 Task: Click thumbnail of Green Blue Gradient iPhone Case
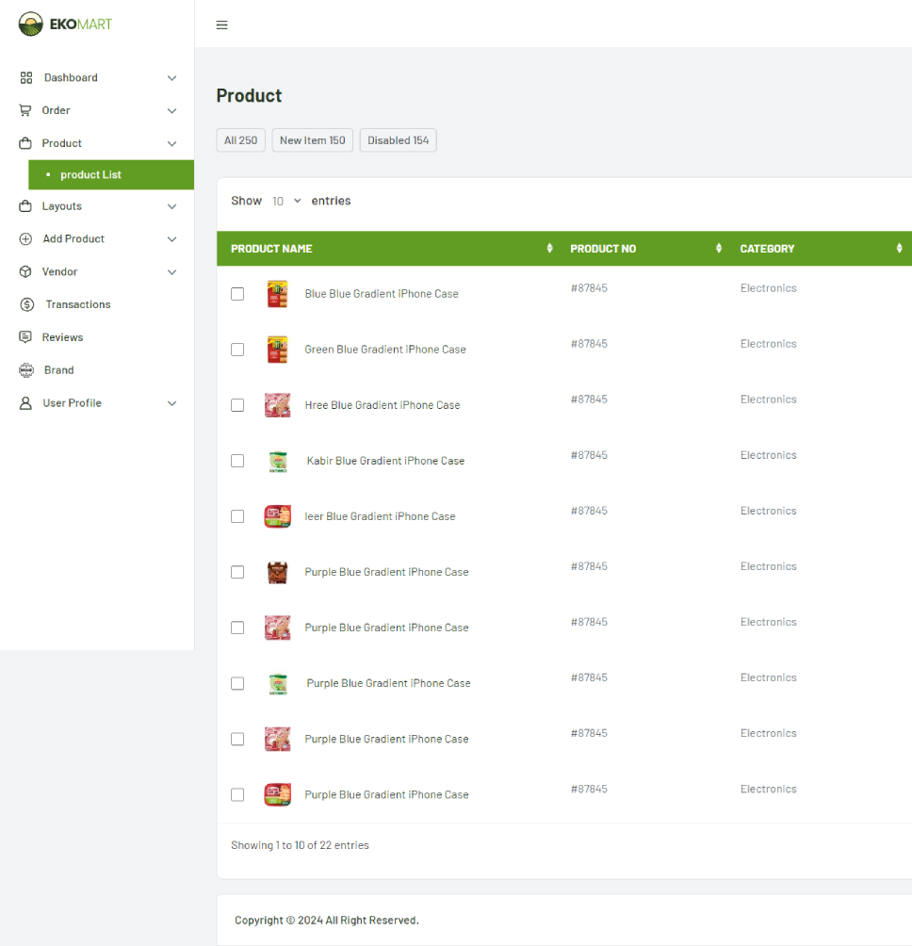pos(277,350)
